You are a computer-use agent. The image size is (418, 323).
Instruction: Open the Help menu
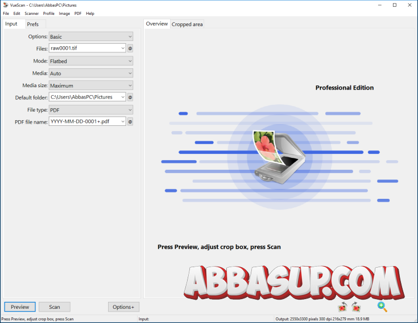pyautogui.click(x=90, y=13)
